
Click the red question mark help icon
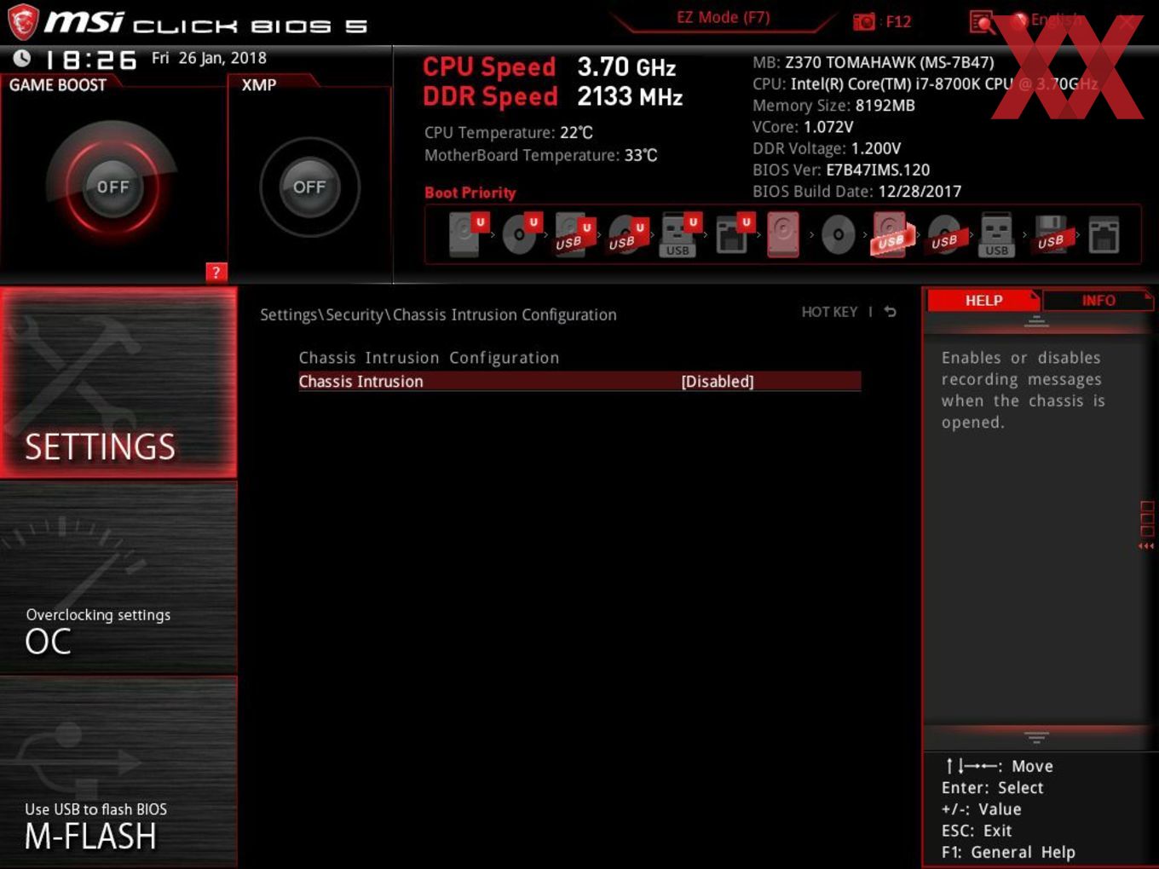pos(216,272)
